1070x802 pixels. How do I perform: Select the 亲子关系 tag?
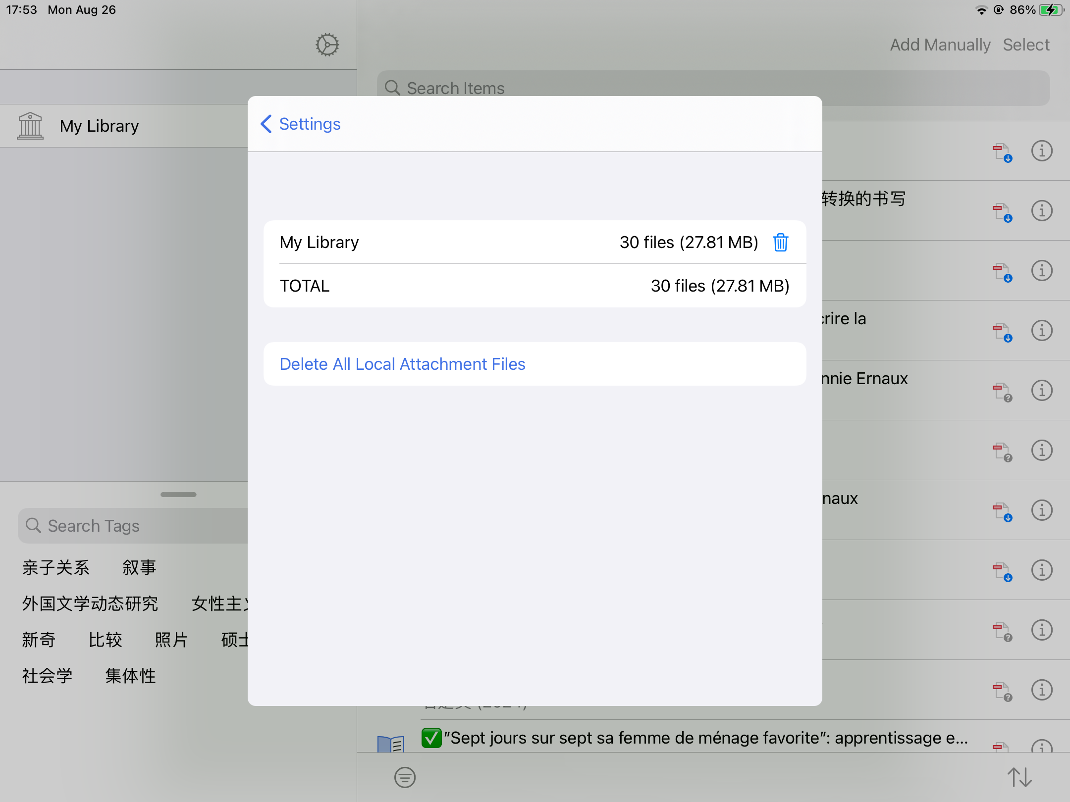click(x=56, y=567)
